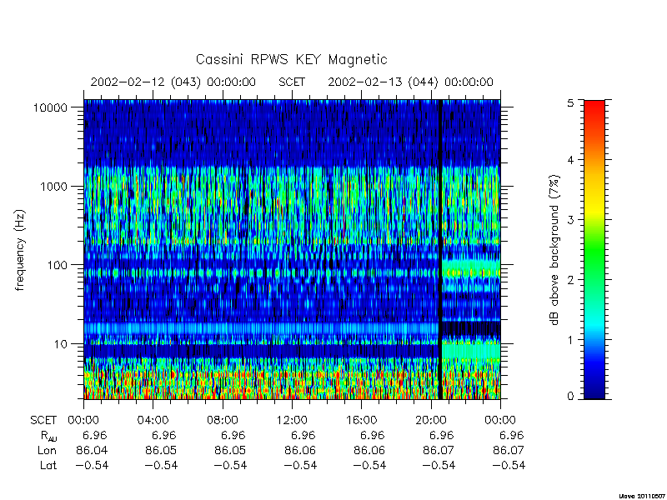Click Lon value 86.05 under 04:00
The image size is (667, 500).
point(161,450)
